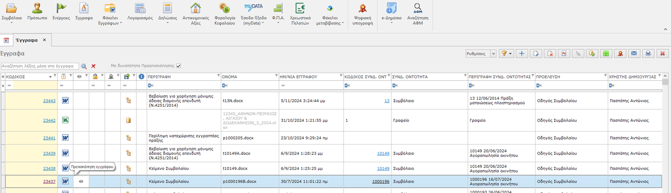Click the Excel file icon in row 23442
Screen dimensions: 671x193
(65, 120)
